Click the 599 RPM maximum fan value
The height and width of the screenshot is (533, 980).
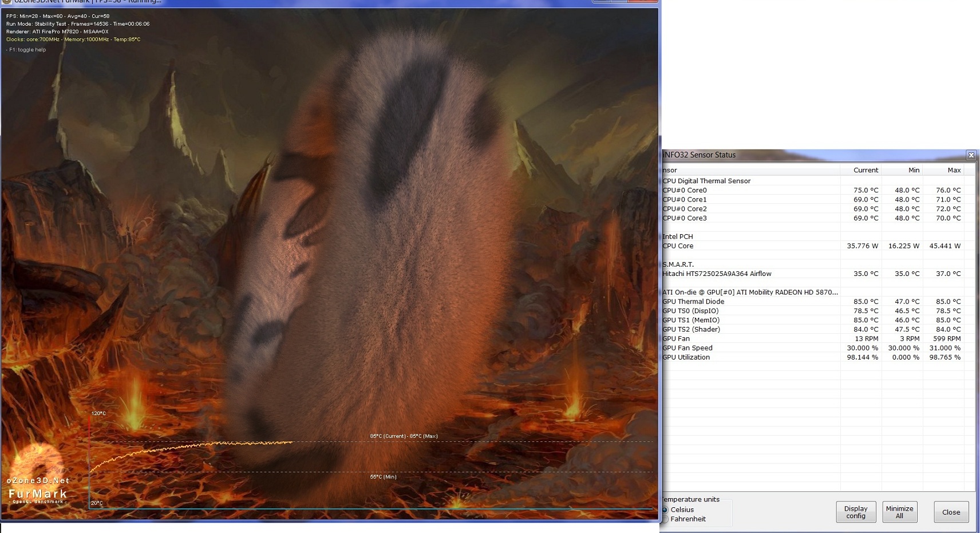coord(947,339)
